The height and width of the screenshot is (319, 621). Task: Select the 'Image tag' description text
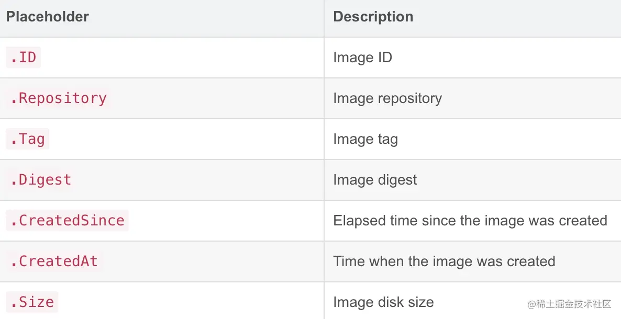point(365,139)
